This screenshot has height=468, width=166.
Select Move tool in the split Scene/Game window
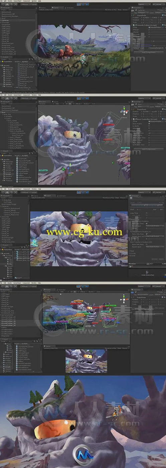point(7,286)
